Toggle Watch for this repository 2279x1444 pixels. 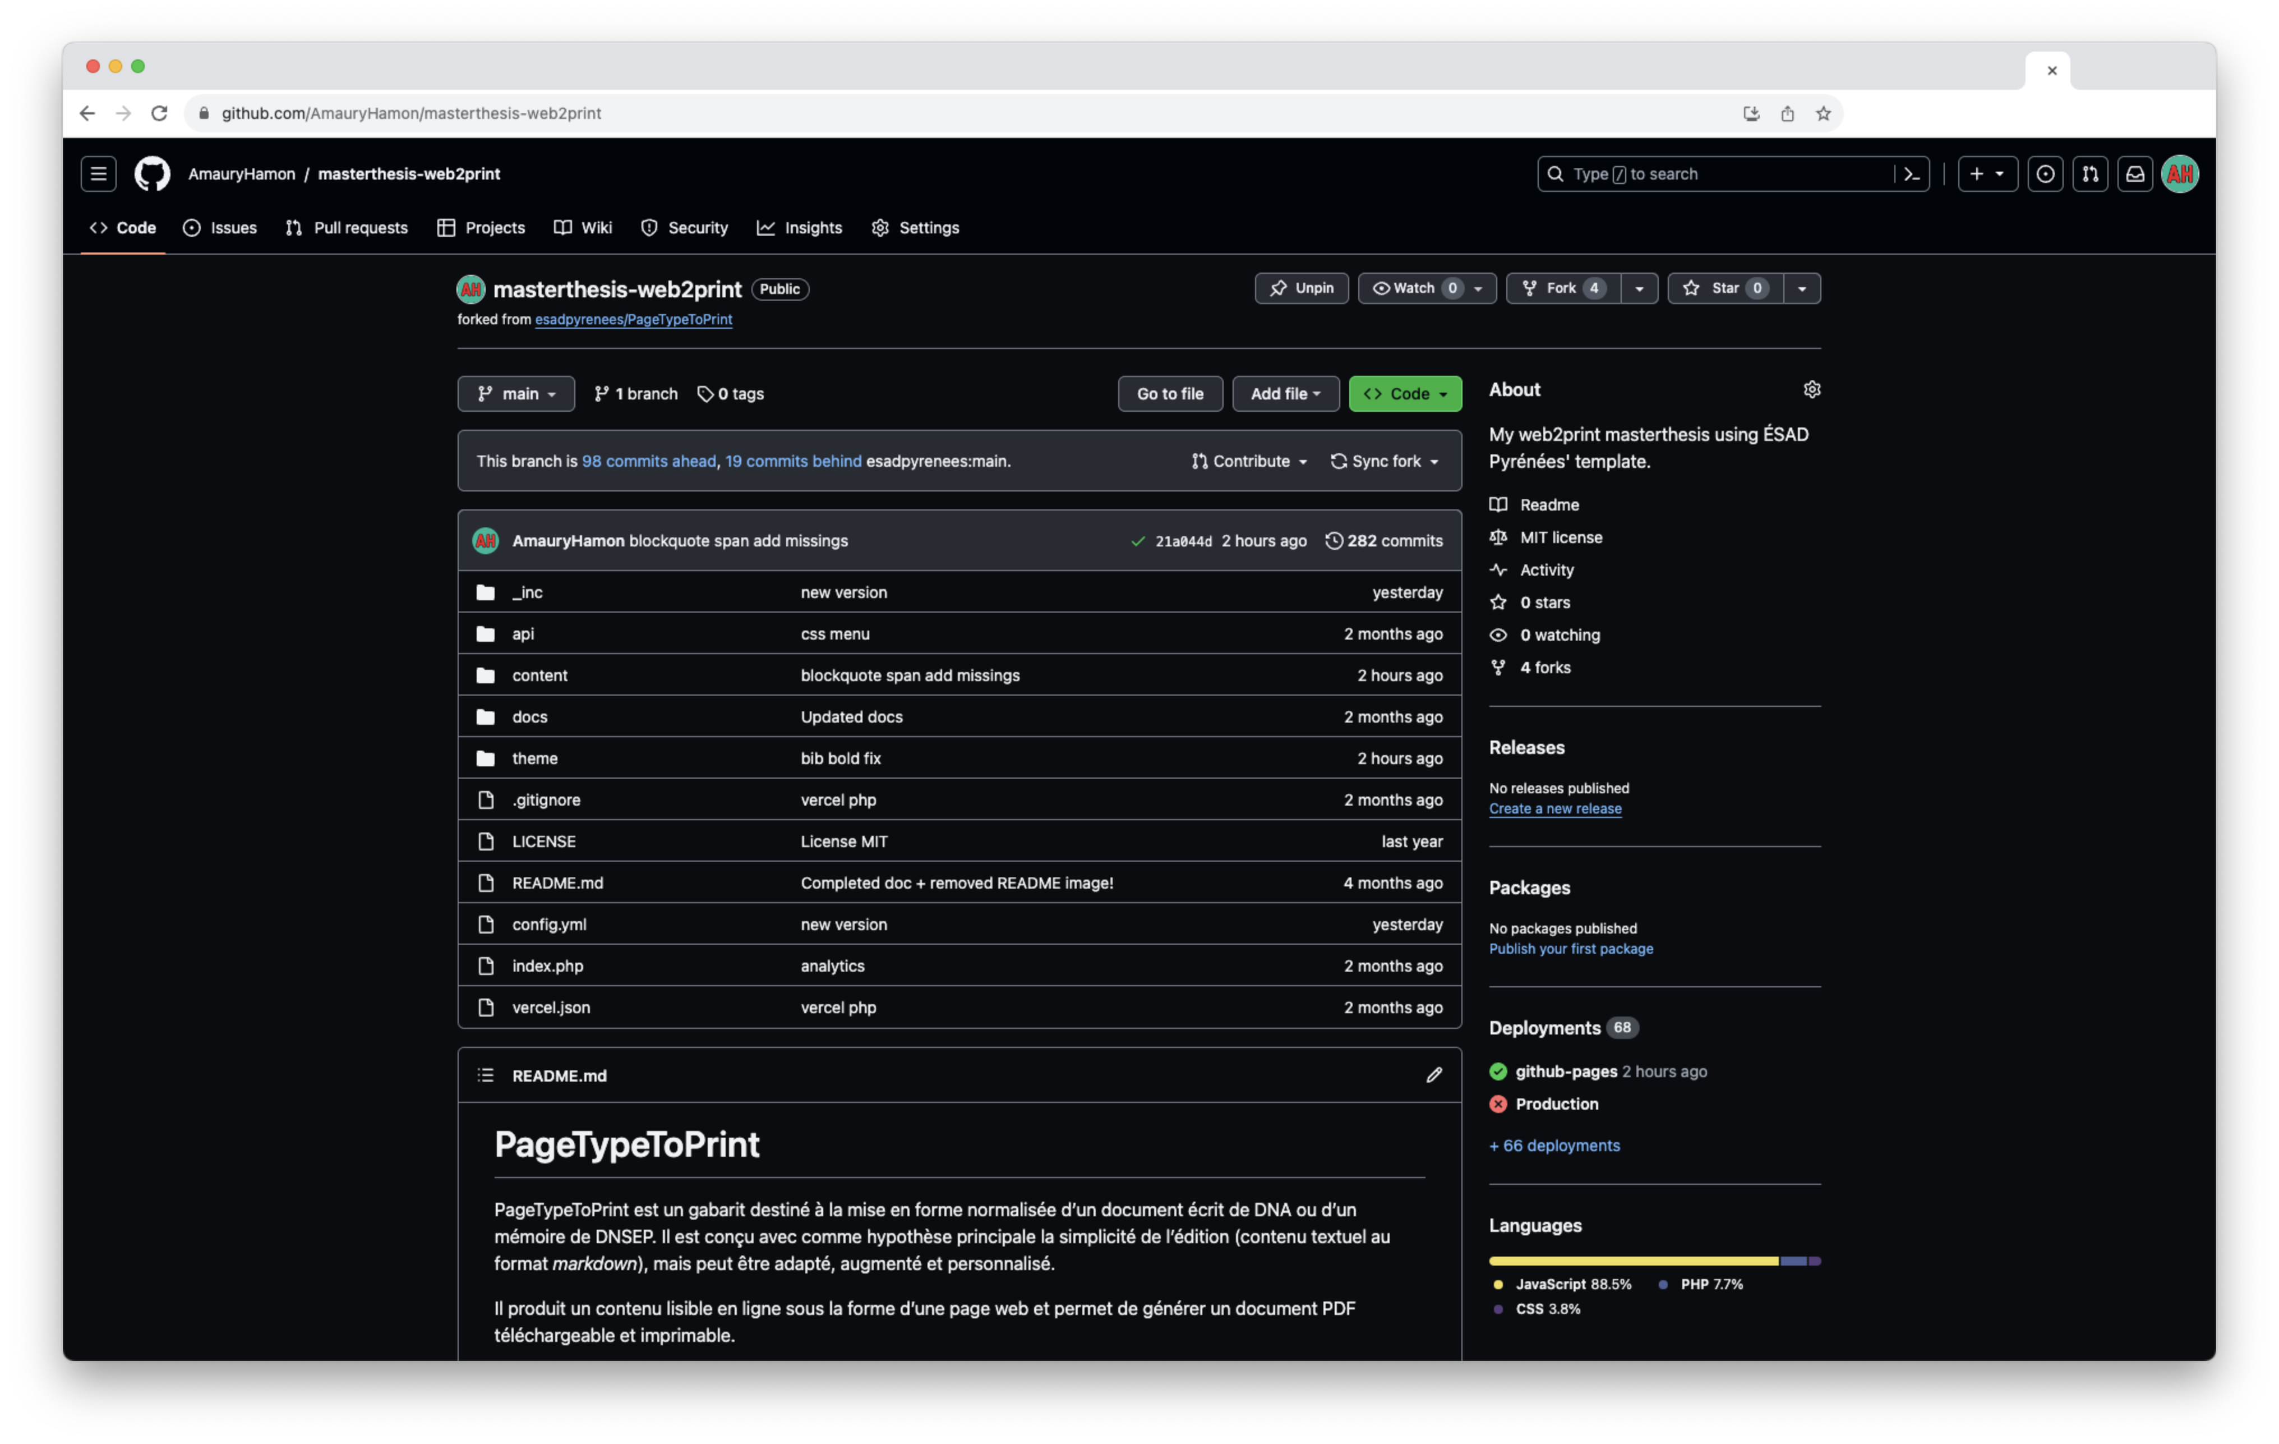coord(1415,289)
